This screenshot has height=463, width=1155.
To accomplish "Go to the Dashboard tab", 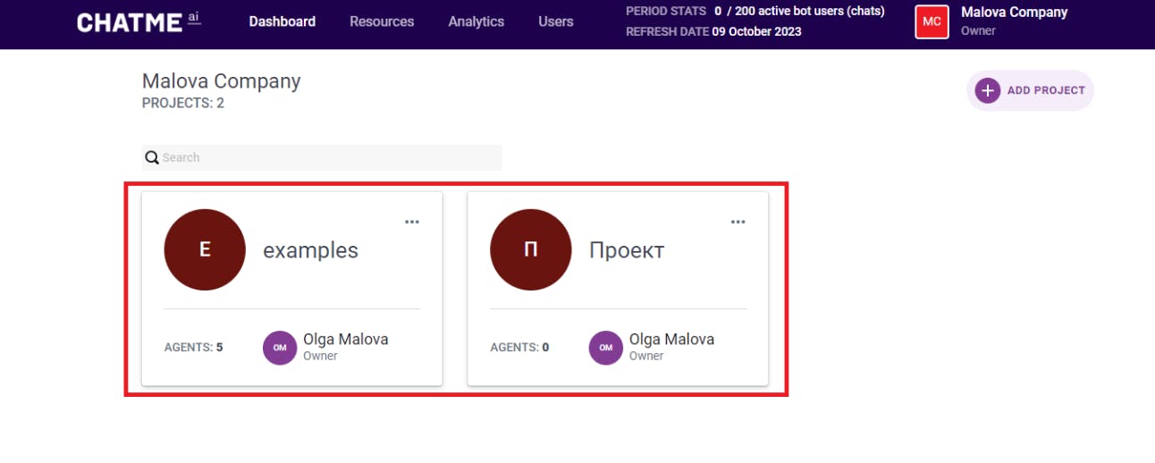I will coord(282,21).
